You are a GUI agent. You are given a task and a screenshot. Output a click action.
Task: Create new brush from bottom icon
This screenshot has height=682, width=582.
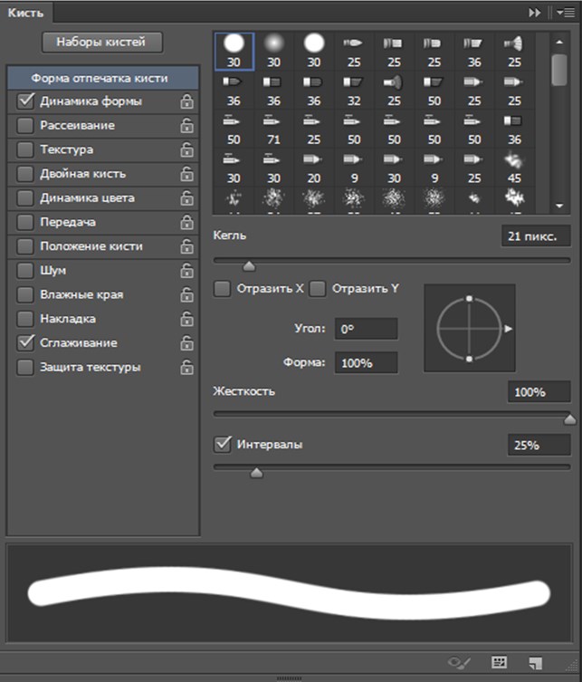click(x=536, y=662)
